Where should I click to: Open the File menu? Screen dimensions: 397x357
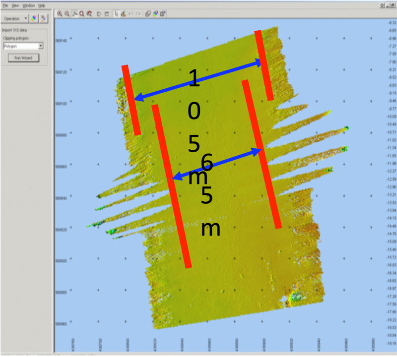pyautogui.click(x=5, y=4)
